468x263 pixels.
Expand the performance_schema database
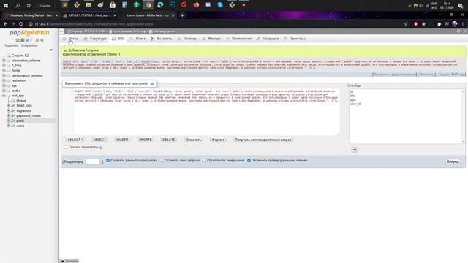coord(4,75)
